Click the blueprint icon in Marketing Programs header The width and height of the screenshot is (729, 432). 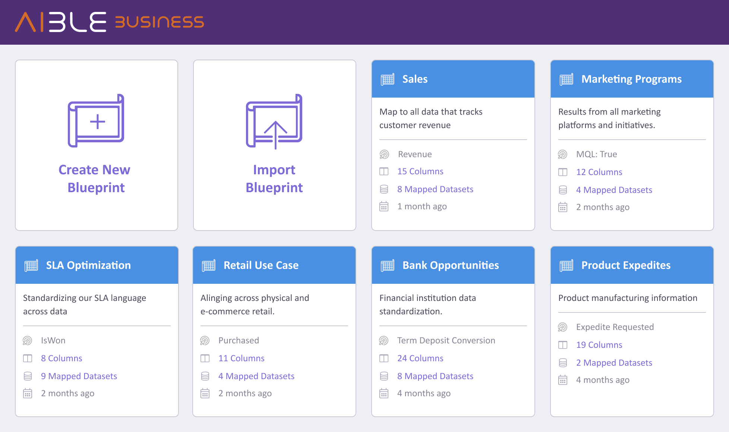[566, 79]
